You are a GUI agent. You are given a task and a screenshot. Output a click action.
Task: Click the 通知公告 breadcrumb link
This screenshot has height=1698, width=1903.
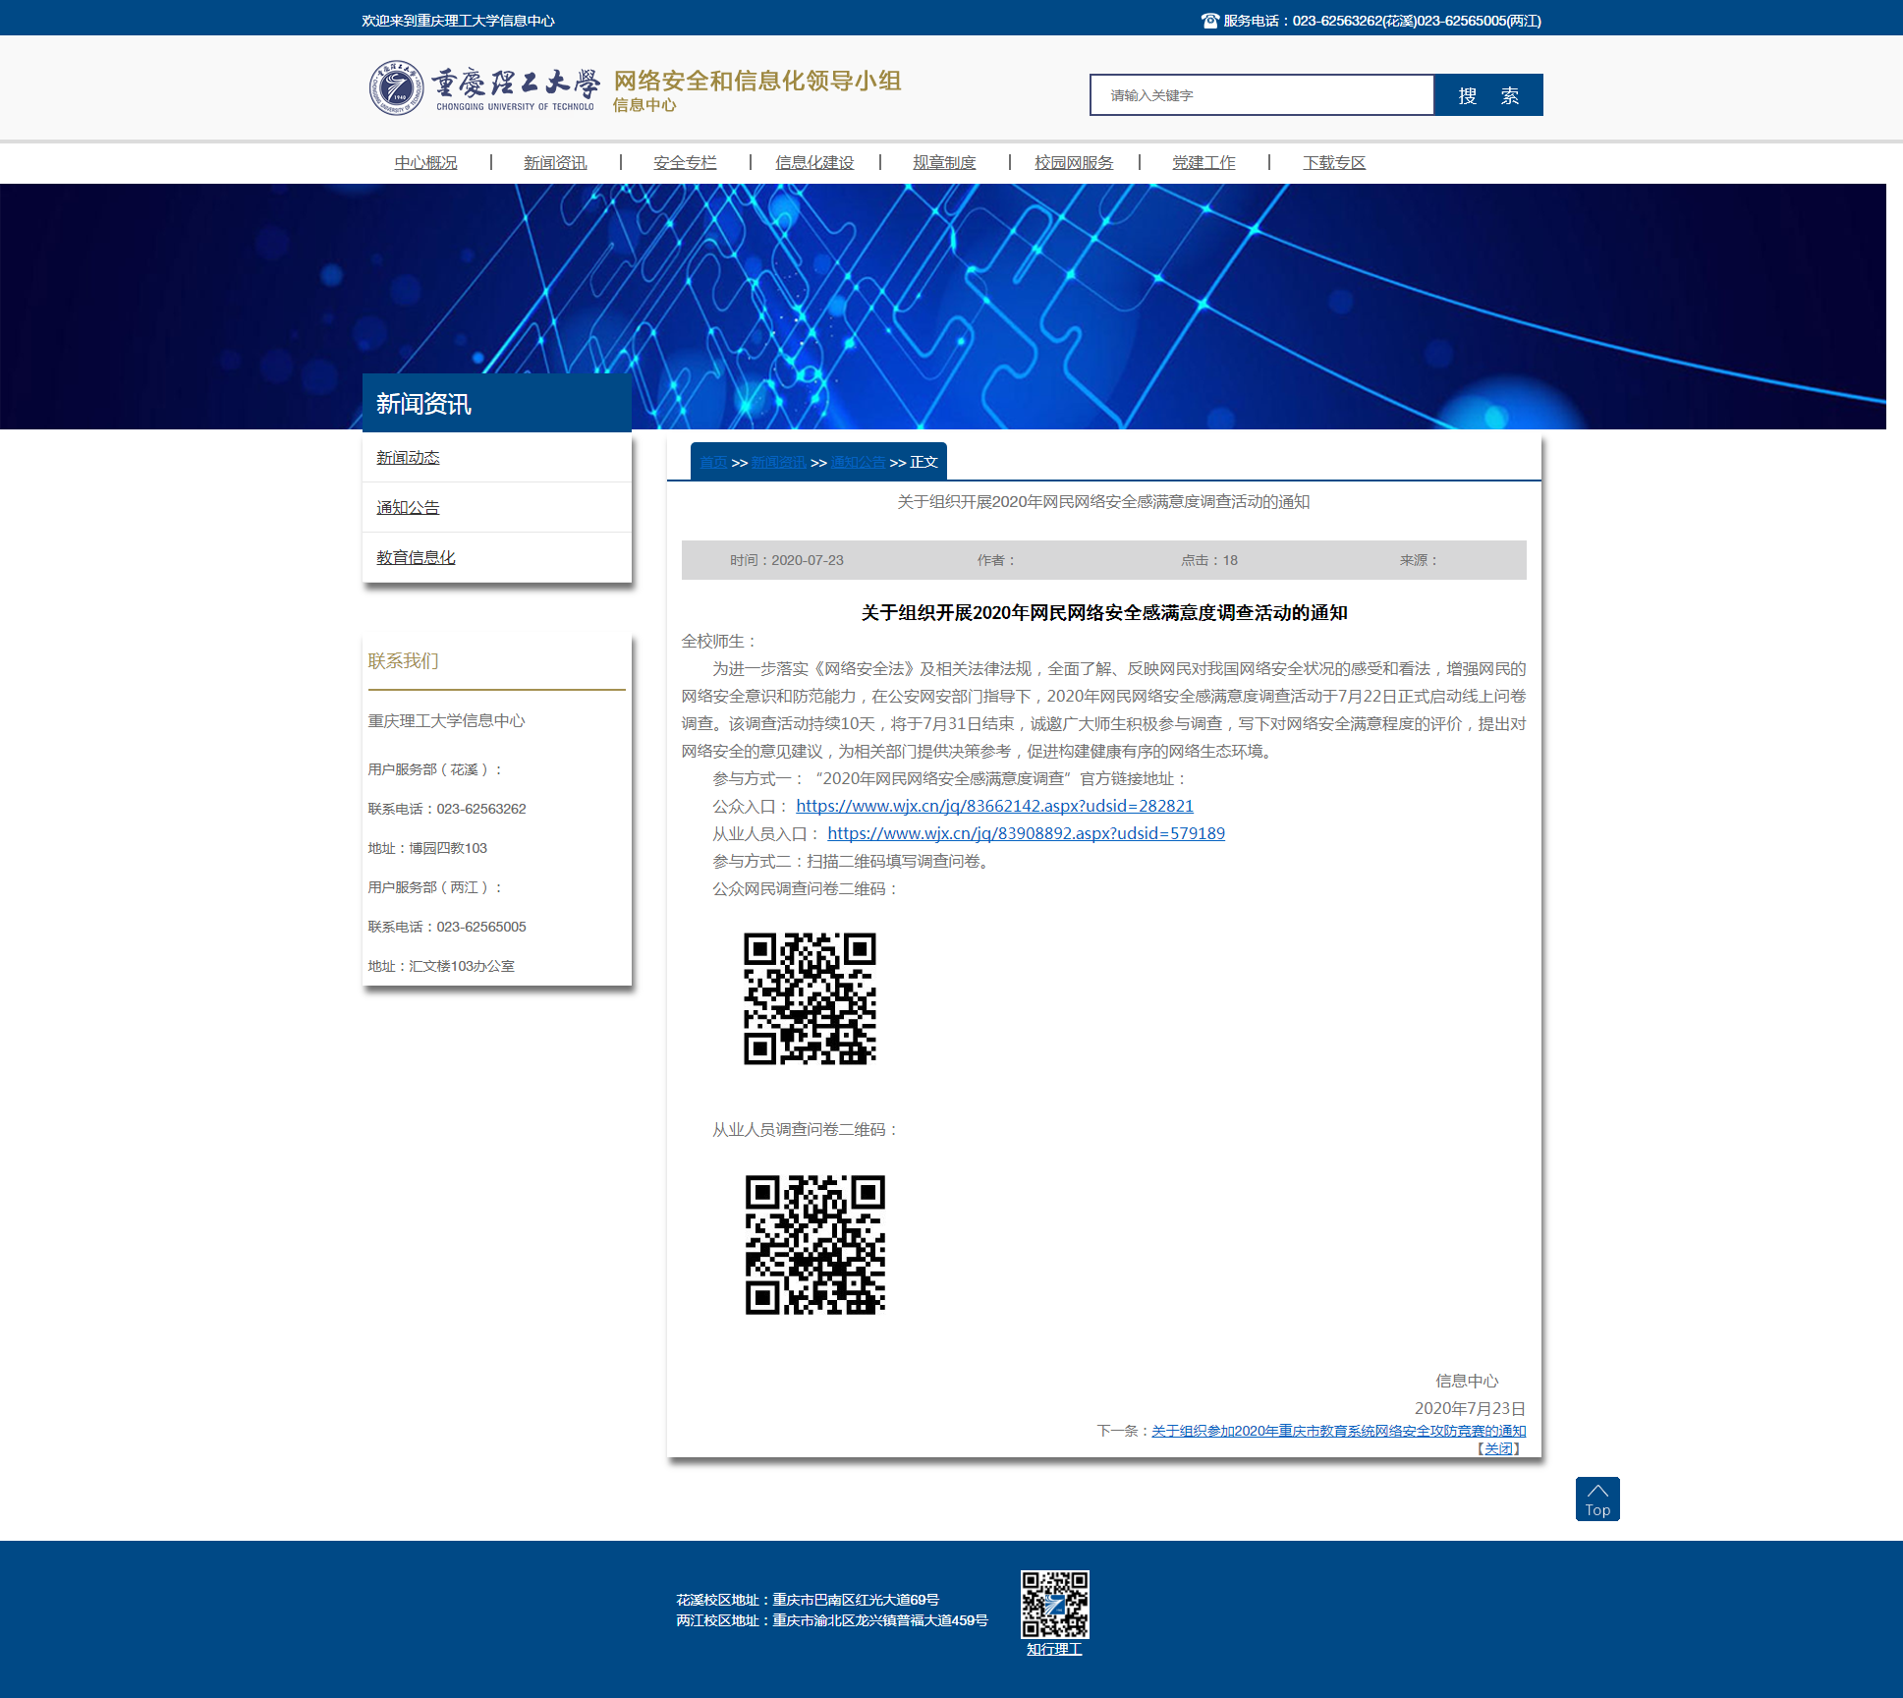click(858, 462)
